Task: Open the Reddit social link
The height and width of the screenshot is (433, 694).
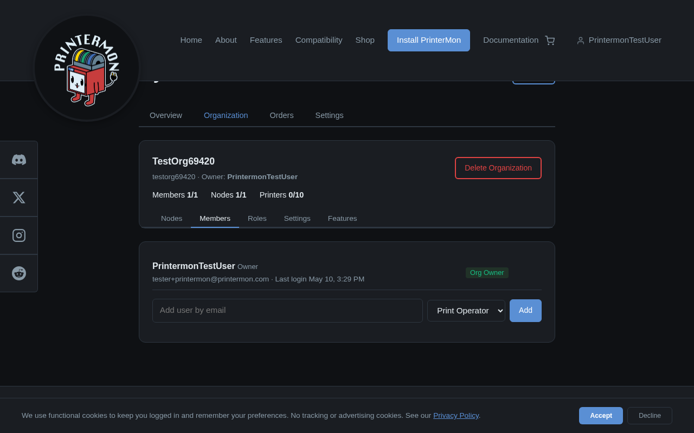Action: coord(19,273)
